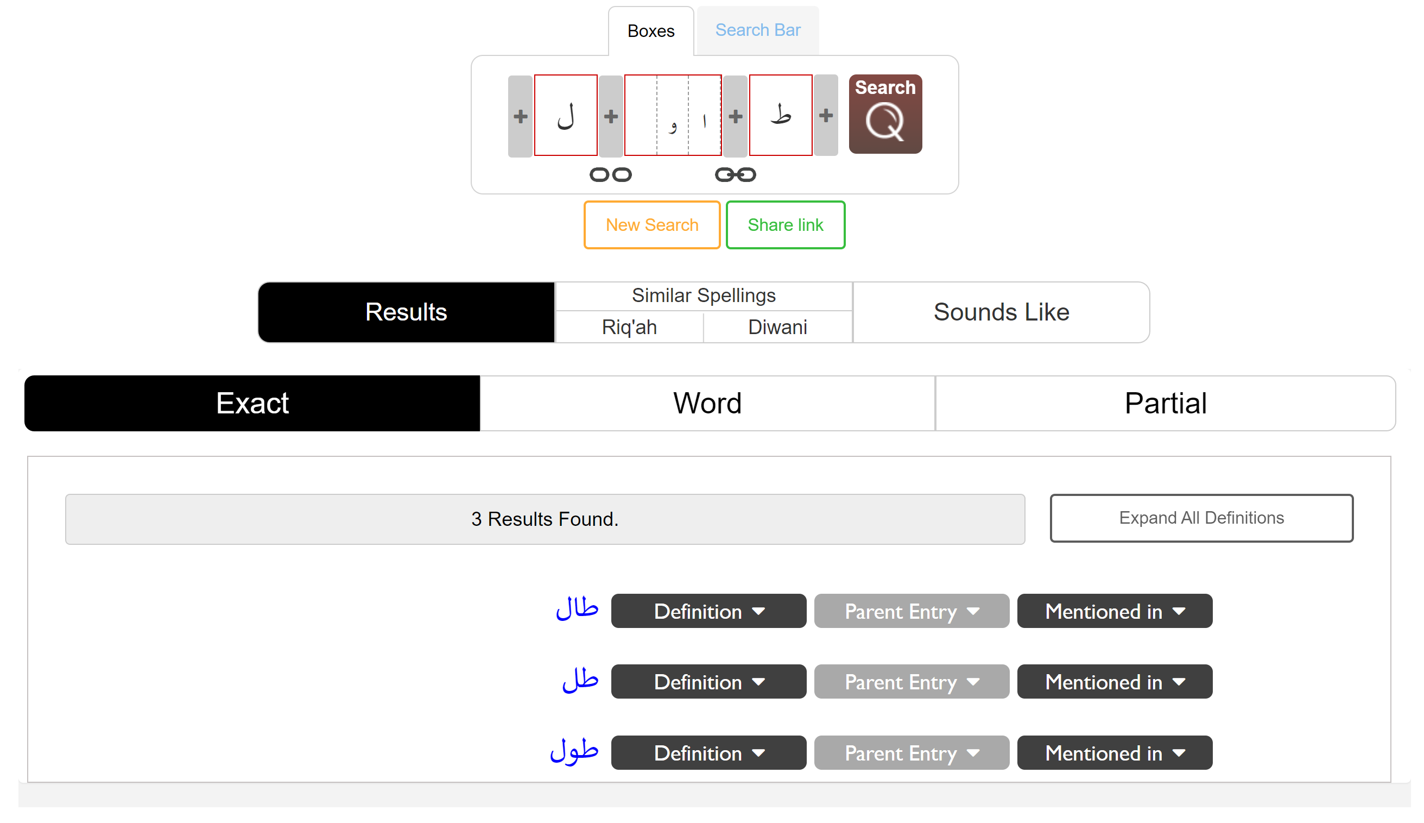
Task: Click the plus box before ط letter box
Action: 735,116
